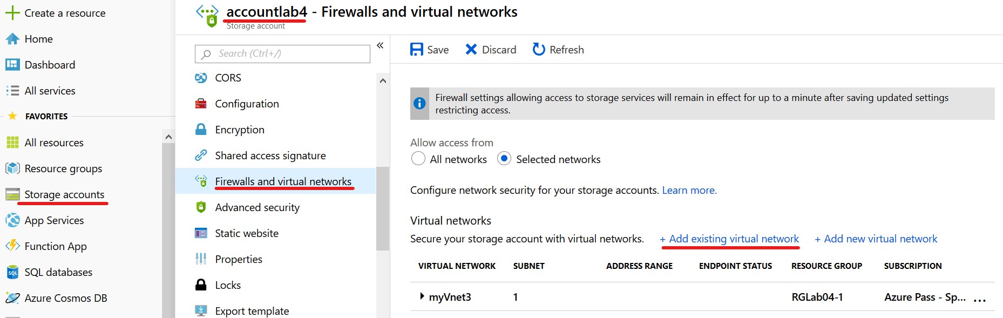The height and width of the screenshot is (318, 1003).
Task: Click favorites list scroll up arrow
Action: tap(168, 137)
